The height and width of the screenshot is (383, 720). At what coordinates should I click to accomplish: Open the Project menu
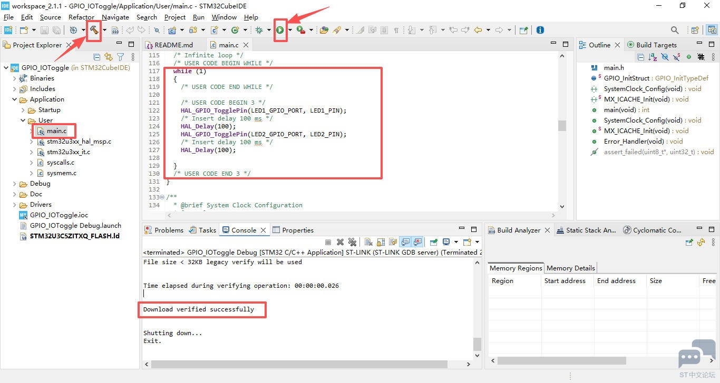175,17
